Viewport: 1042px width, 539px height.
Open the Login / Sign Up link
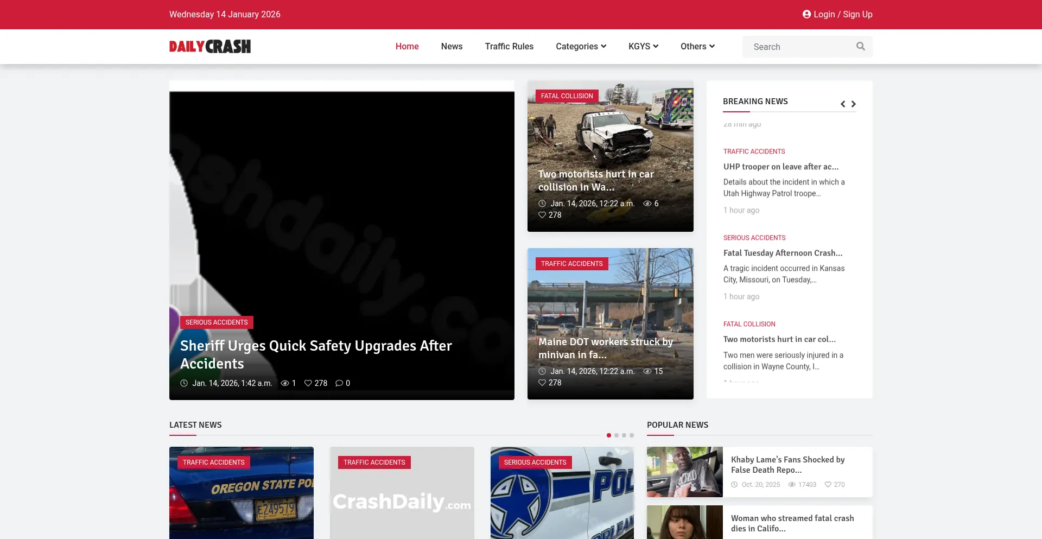[841, 15]
